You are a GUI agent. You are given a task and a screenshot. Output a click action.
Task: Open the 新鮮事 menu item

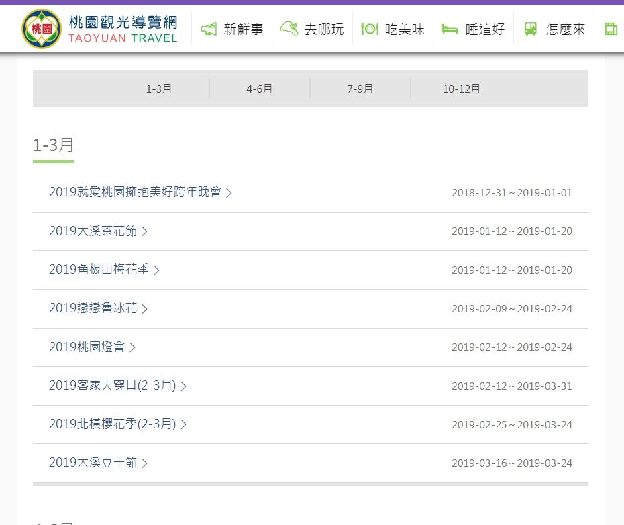[x=243, y=29]
